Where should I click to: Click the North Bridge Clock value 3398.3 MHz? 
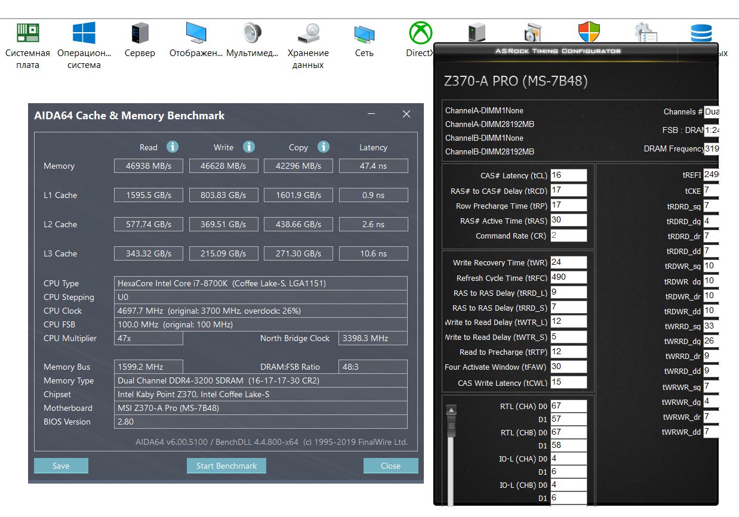(x=373, y=338)
